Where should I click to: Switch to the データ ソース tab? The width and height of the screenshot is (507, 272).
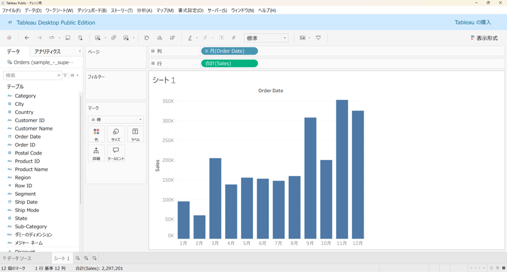pyautogui.click(x=17, y=258)
